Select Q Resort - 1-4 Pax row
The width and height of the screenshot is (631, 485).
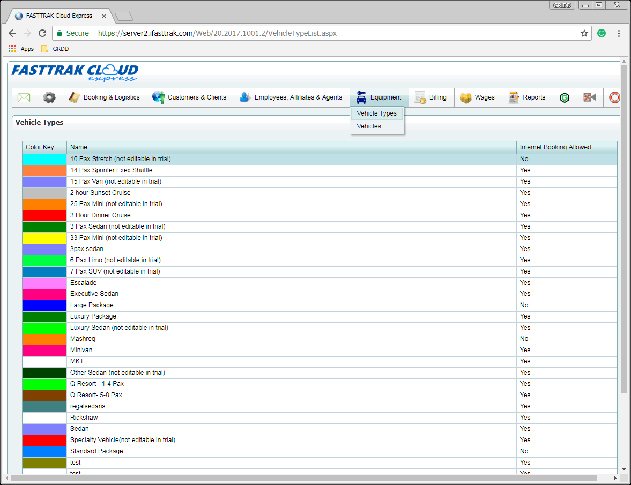tap(320, 384)
